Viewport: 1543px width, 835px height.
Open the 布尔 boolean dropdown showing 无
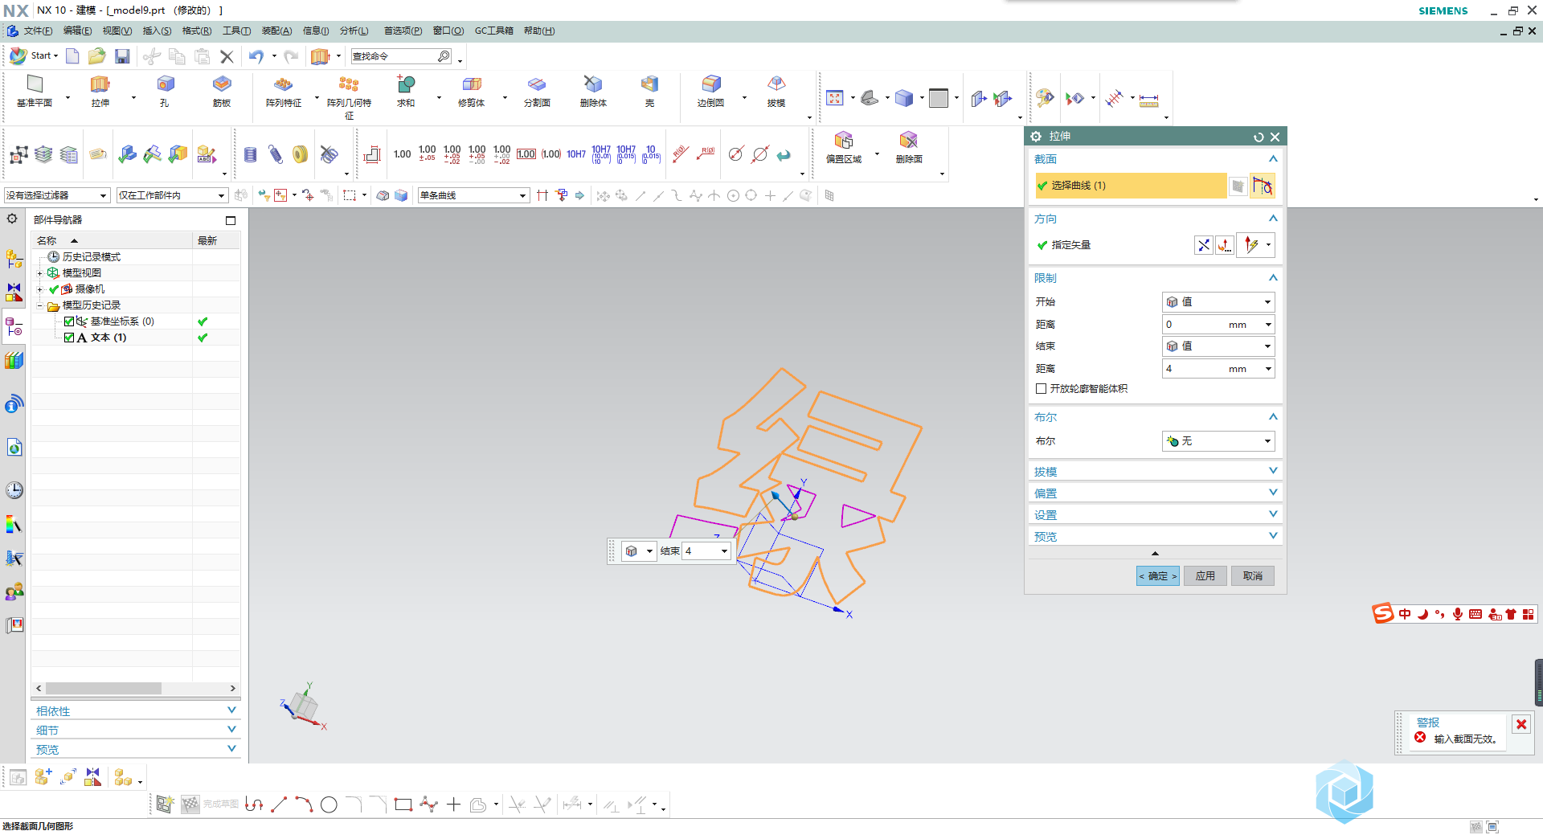point(1218,441)
